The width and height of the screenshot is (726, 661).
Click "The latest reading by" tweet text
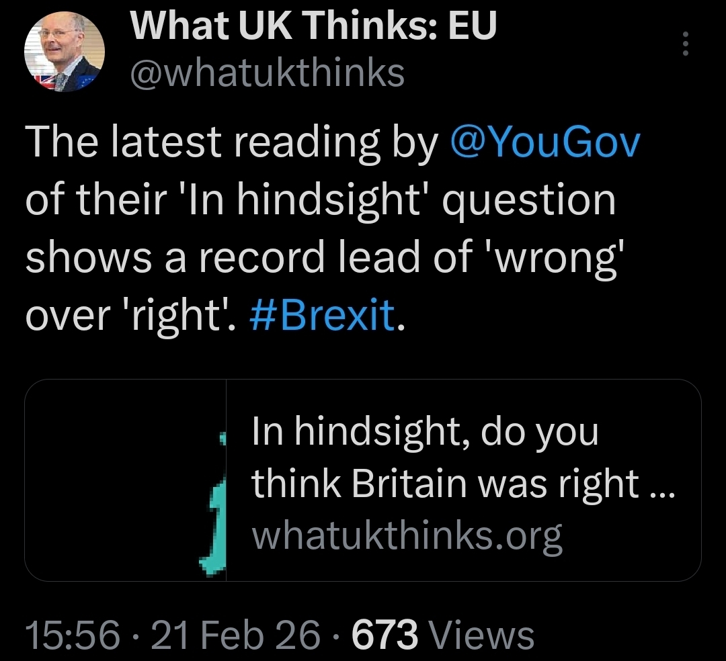[x=229, y=142]
